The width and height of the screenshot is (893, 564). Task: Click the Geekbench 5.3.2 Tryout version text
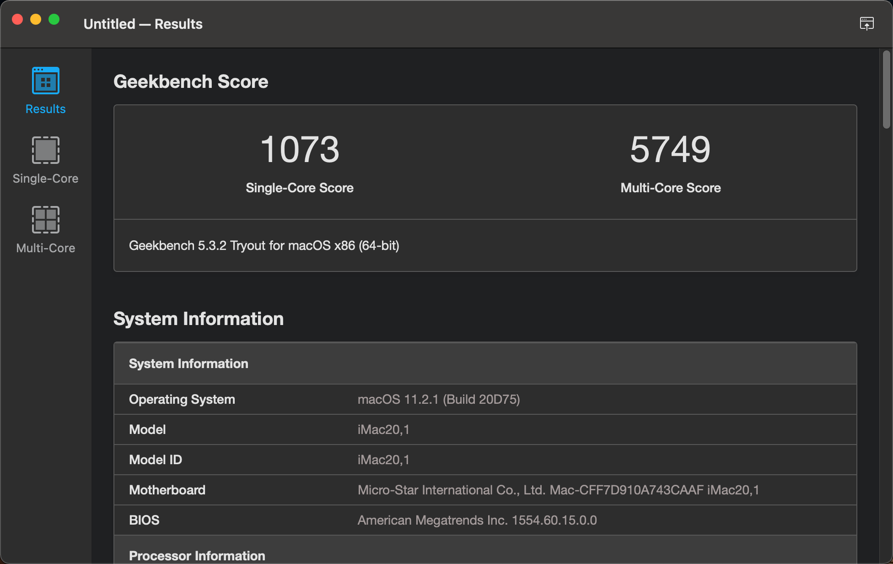(x=264, y=246)
